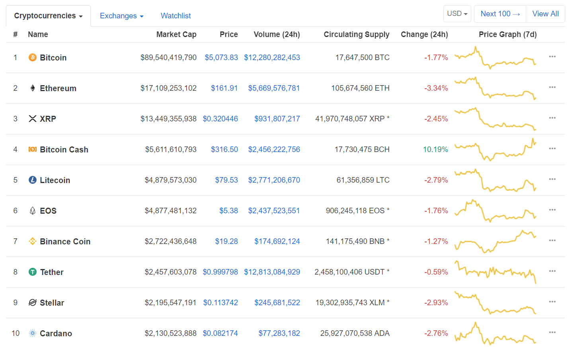Click Cardano supply 25,927,070,538 ADA
The image size is (568, 347).
coord(355,333)
